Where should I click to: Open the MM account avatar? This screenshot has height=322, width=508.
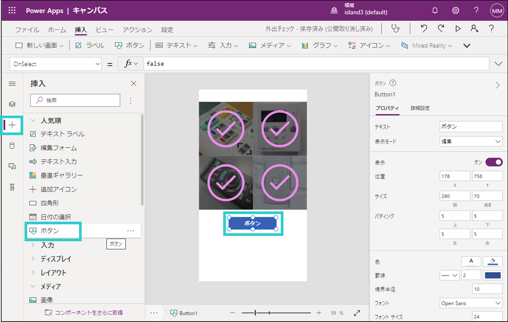497,11
